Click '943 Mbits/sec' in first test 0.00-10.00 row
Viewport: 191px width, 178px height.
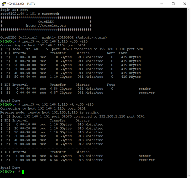(x=90, y=57)
